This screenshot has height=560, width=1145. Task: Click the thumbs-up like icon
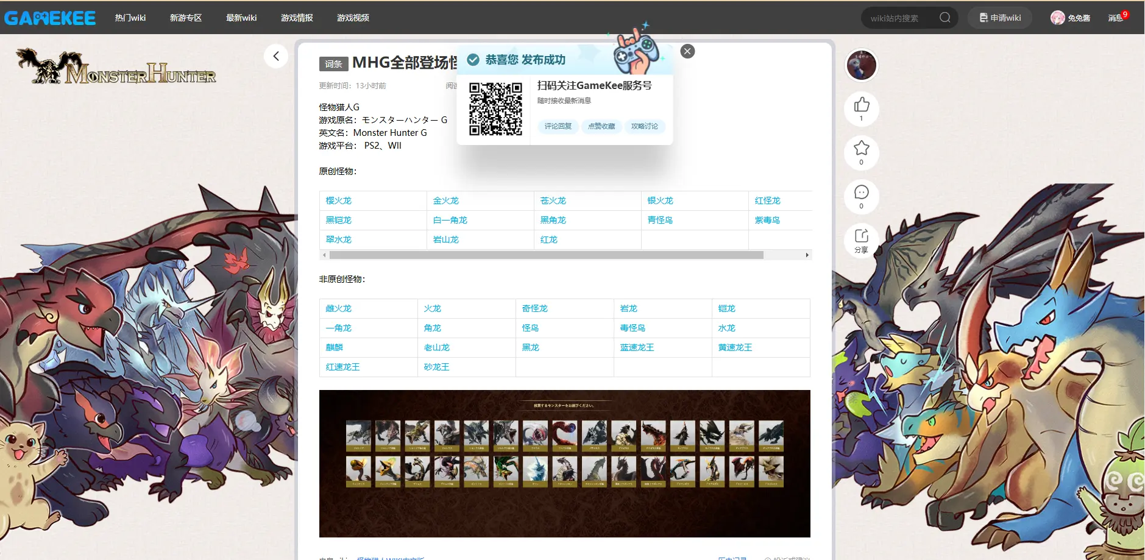861,105
